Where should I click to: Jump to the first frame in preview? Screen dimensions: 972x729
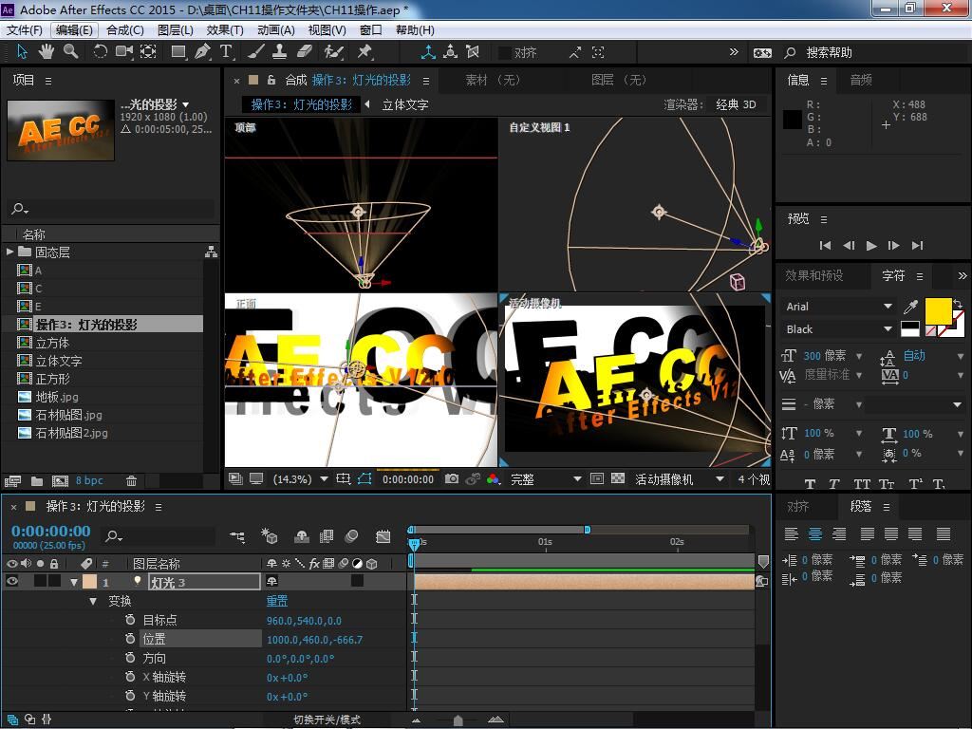(x=825, y=246)
